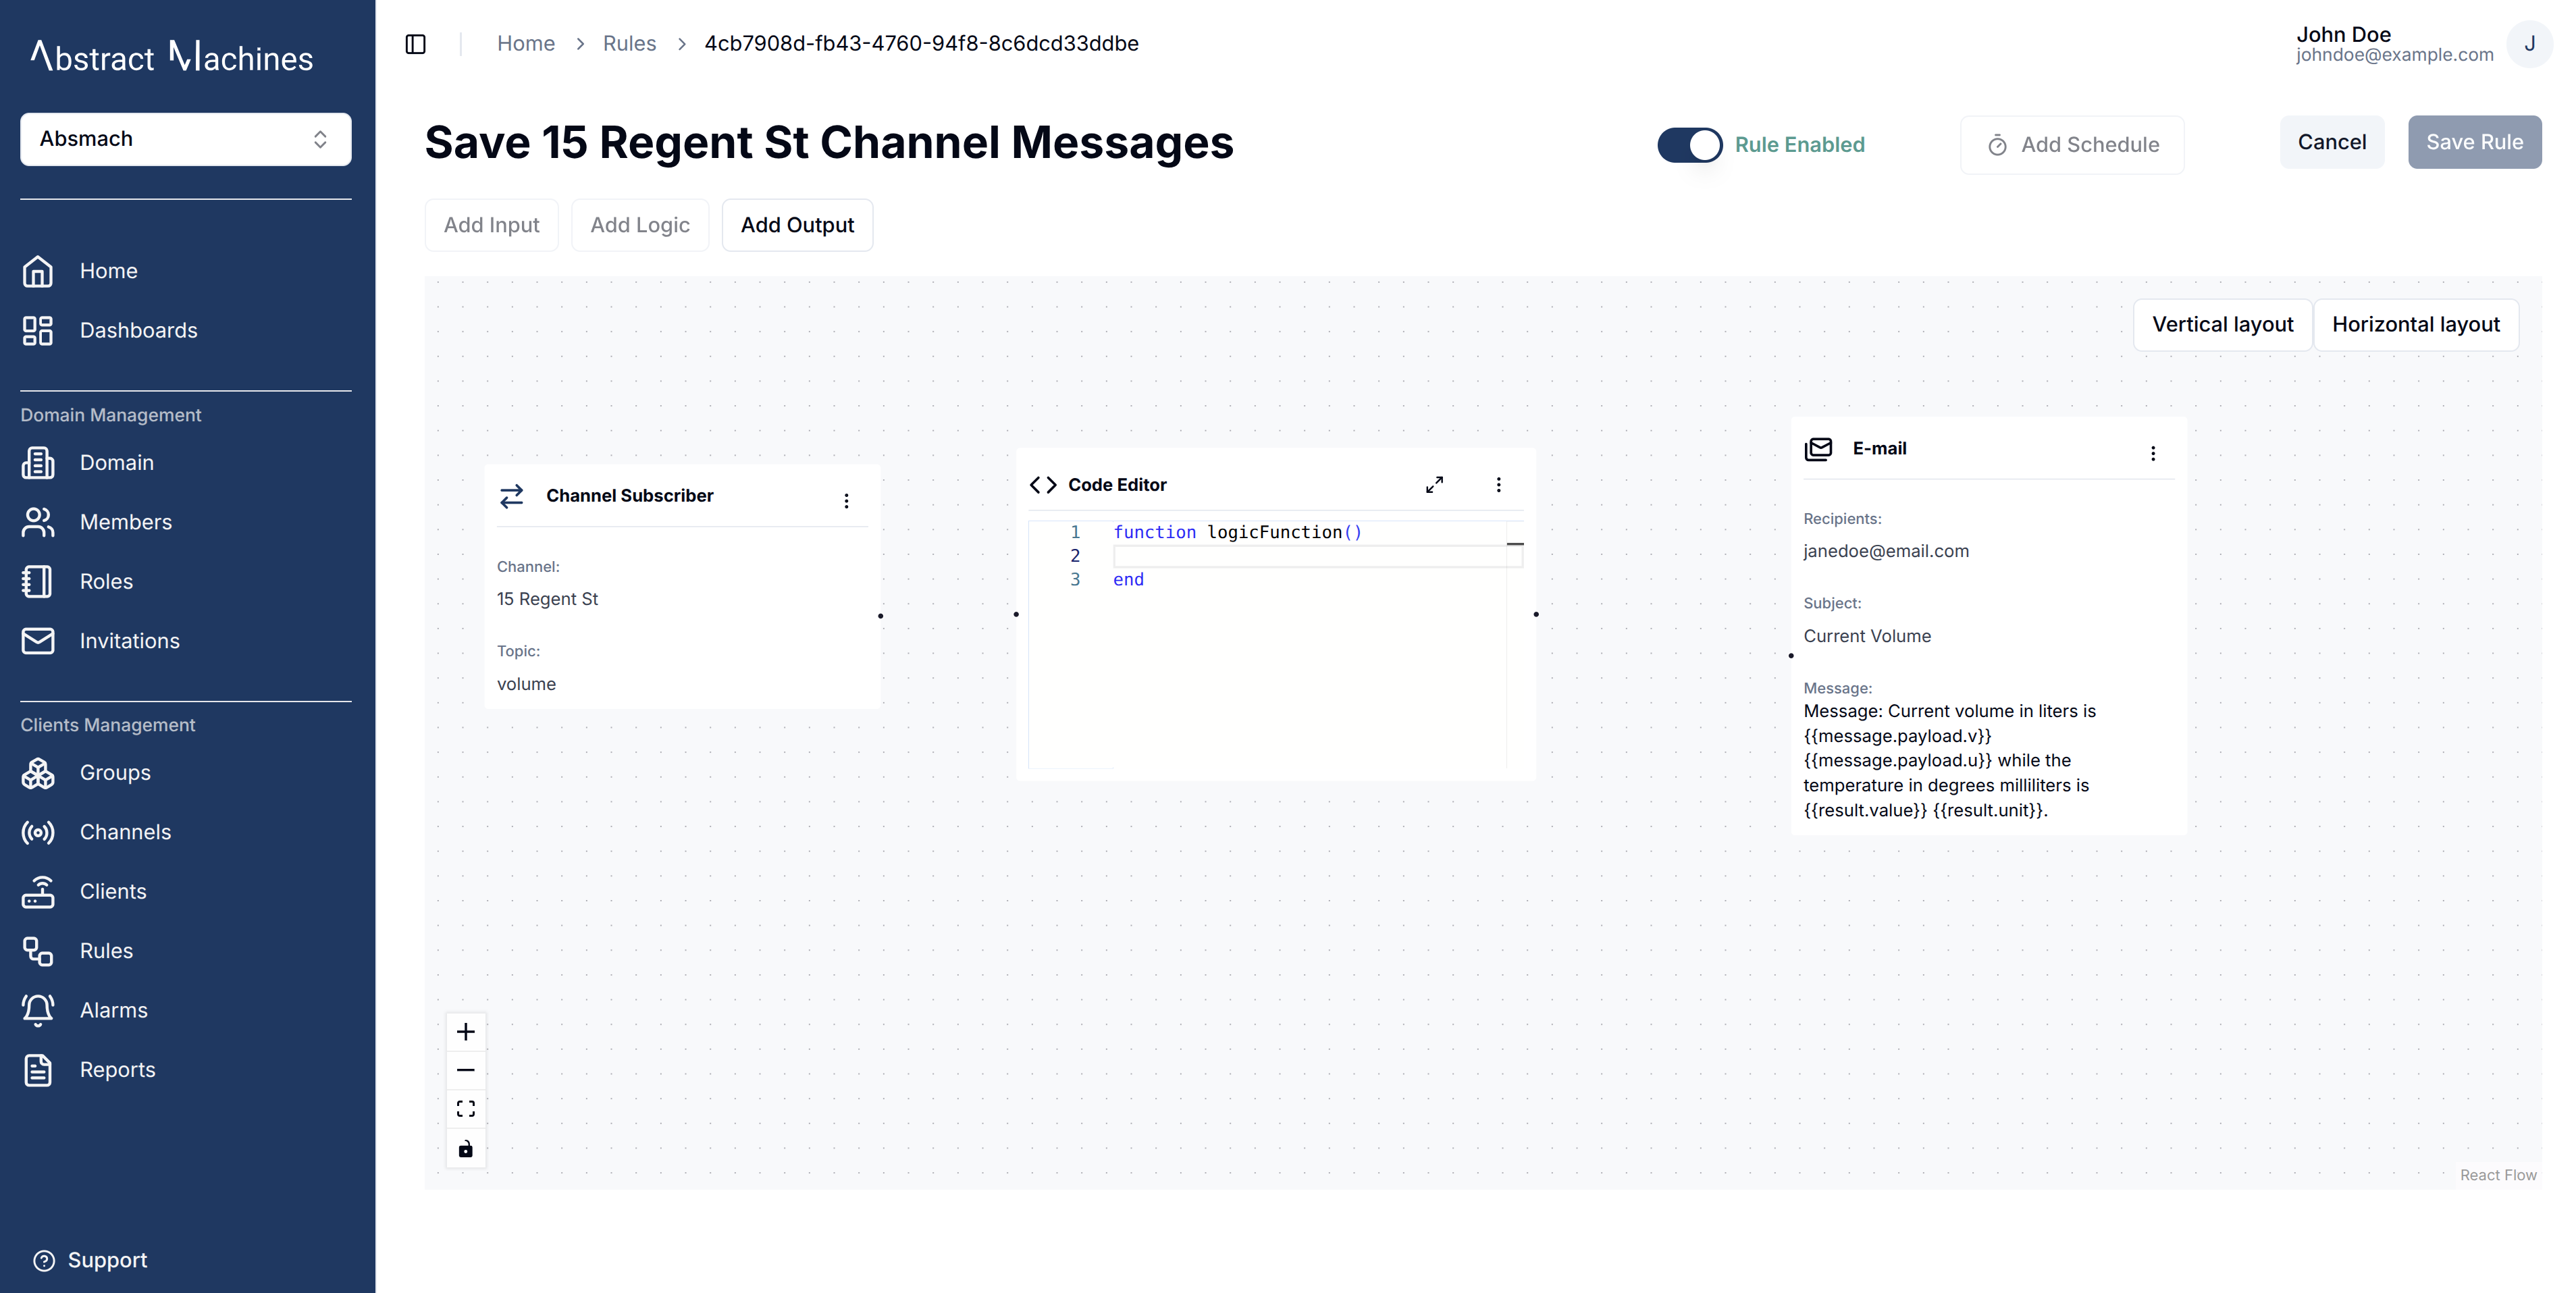Click the Domain building icon

[38, 462]
